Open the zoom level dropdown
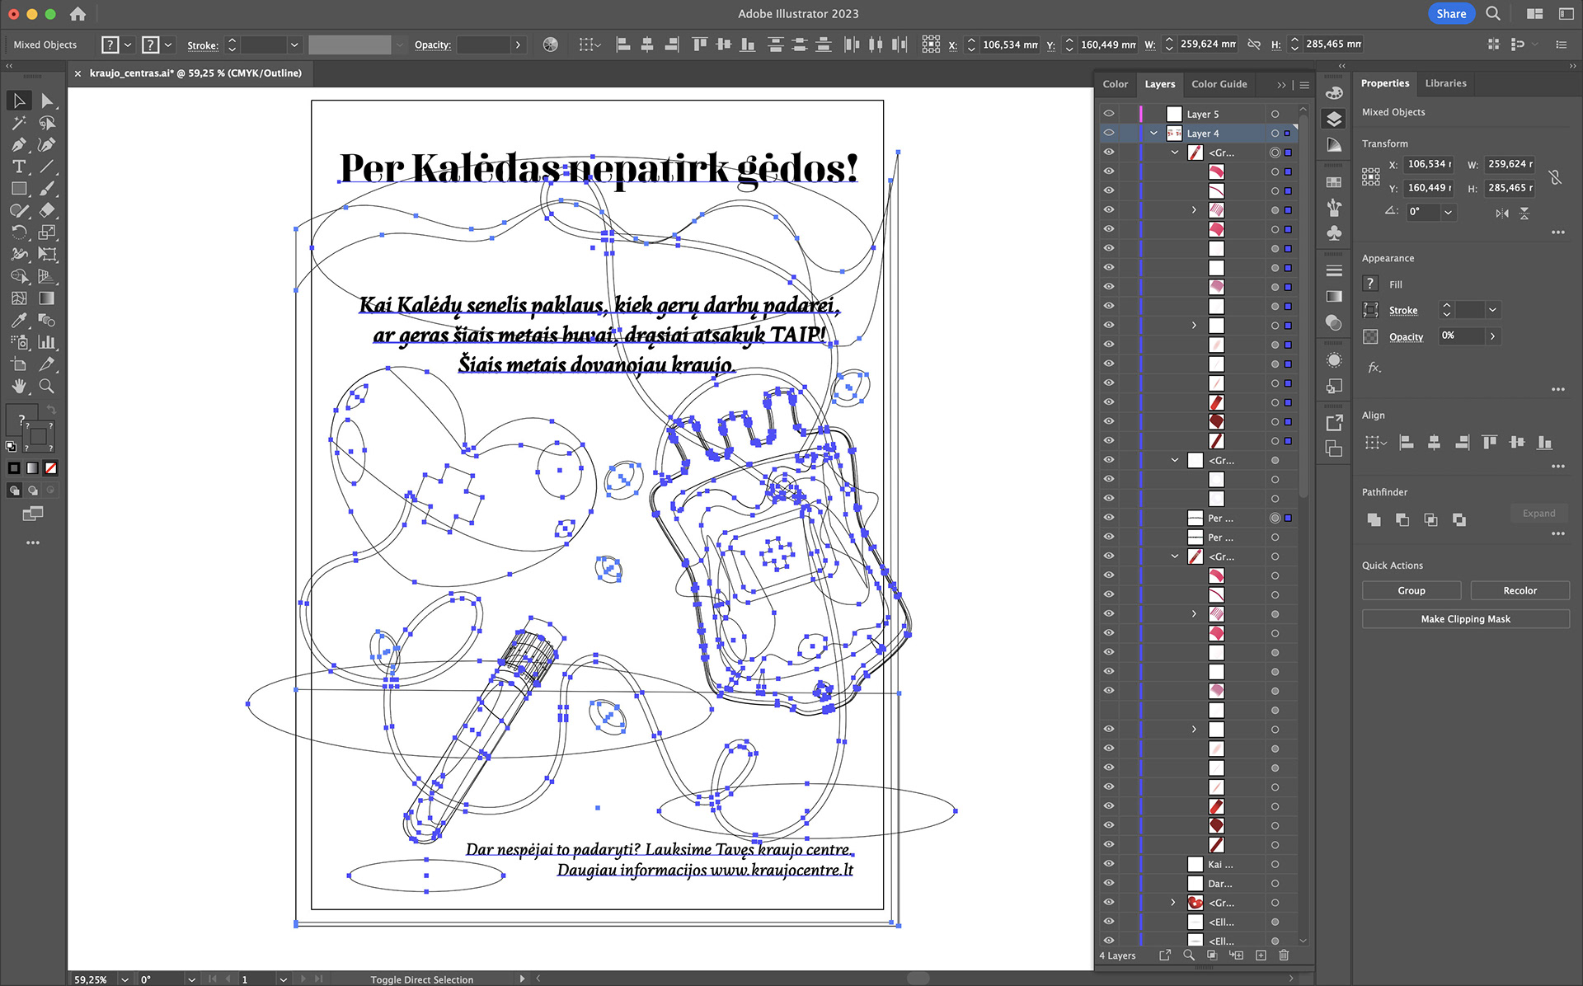 pyautogui.click(x=125, y=979)
